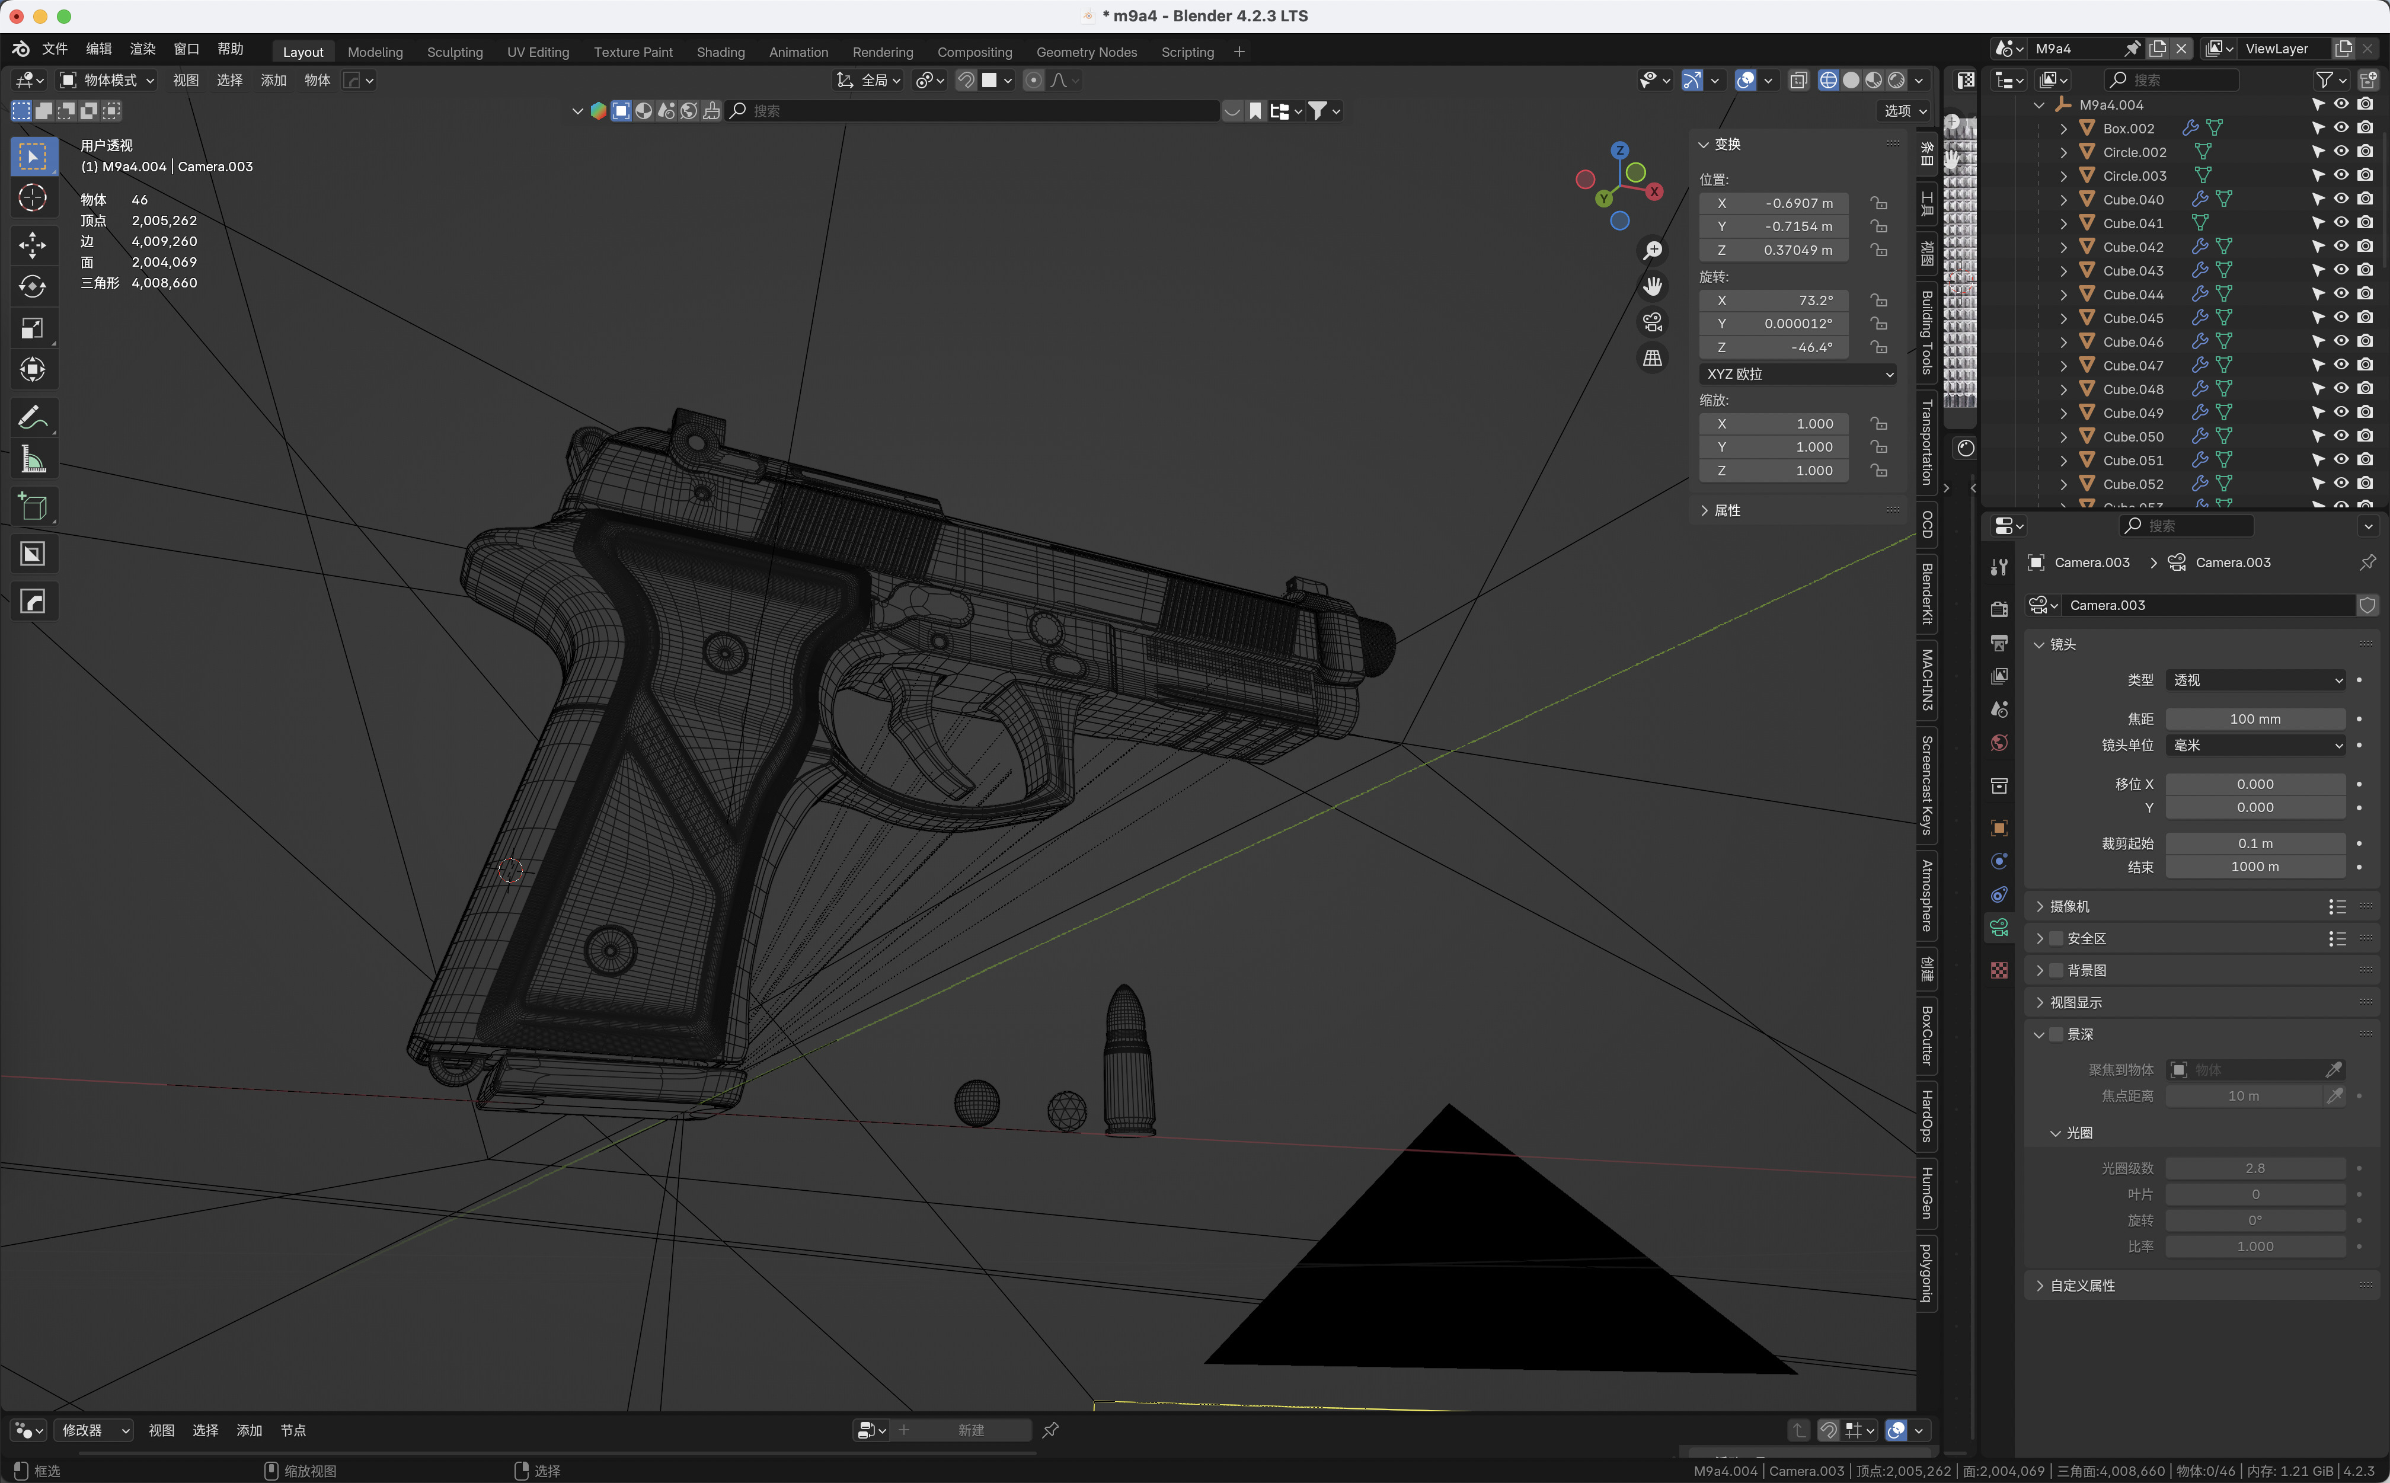This screenshot has width=2390, height=1483.
Task: Adjust the Focal Length 100 mm field
Action: click(x=2255, y=719)
